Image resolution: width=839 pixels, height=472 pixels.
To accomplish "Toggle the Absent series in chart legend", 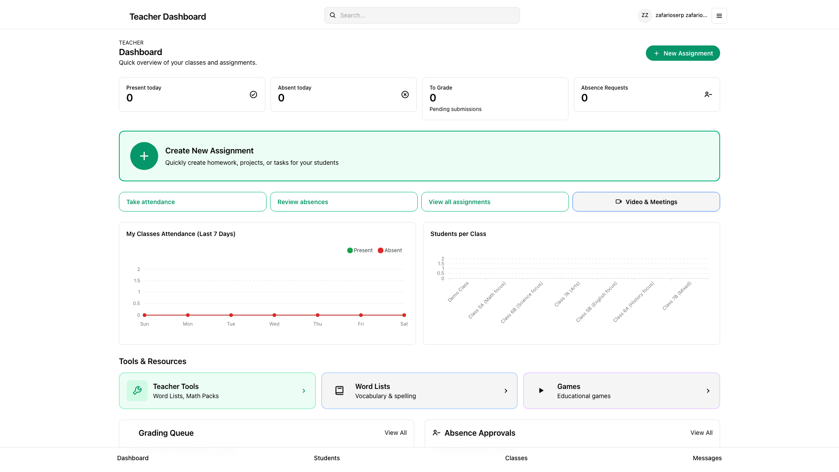I will 390,250.
